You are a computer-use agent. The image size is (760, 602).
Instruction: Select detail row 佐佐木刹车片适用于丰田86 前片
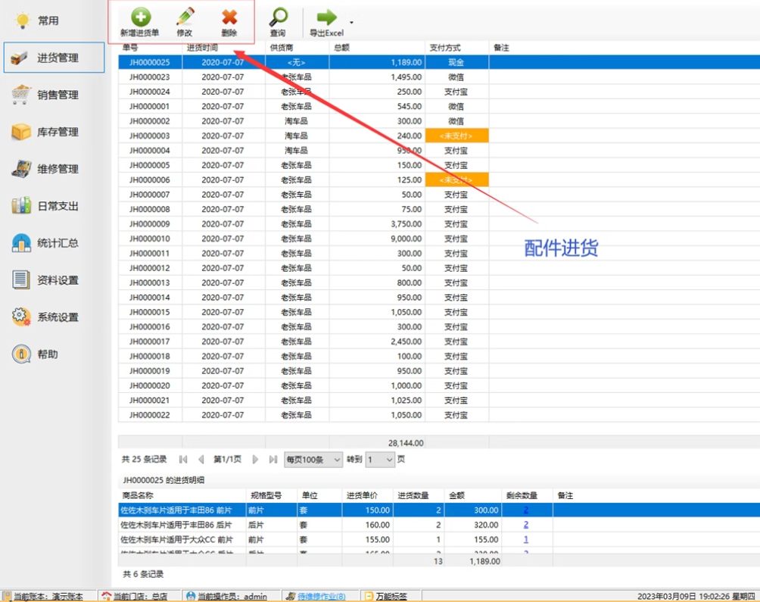(439, 510)
